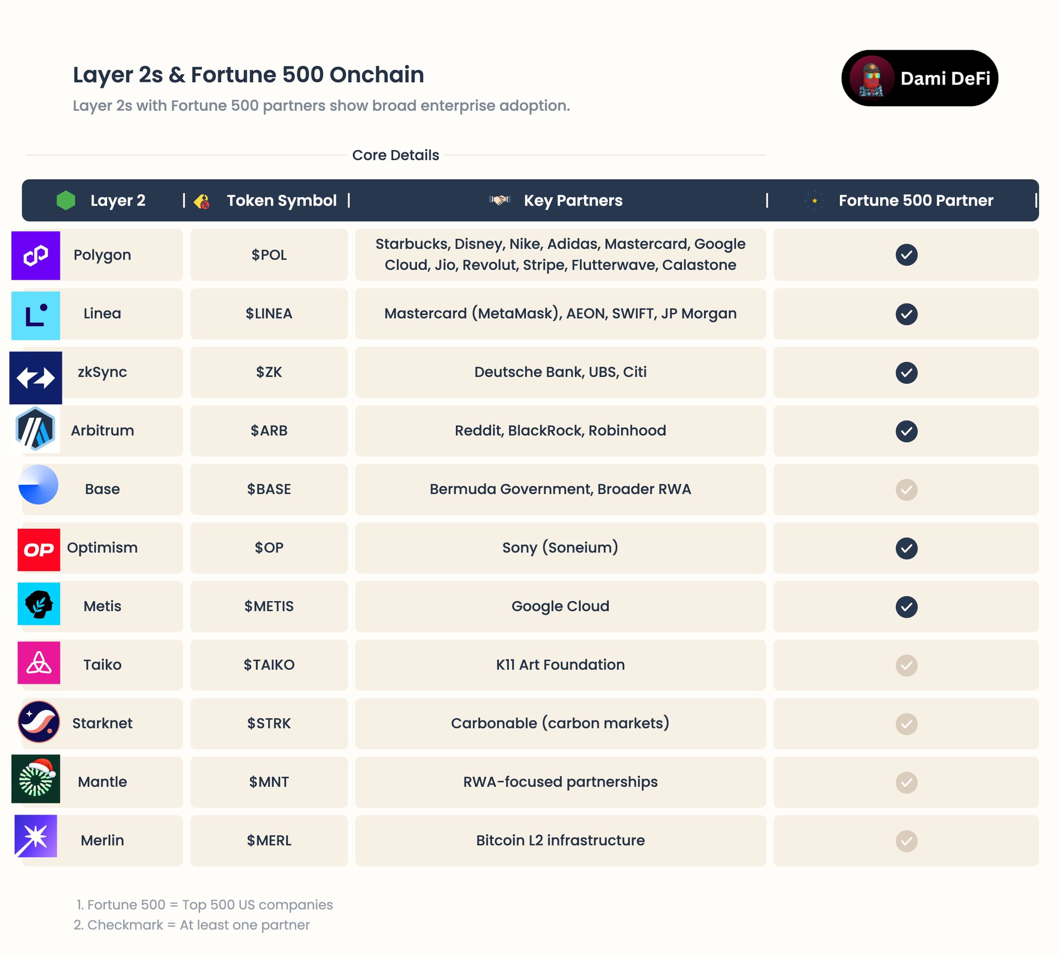Toggle Merlin's faded Fortune 500 checkmark
The height and width of the screenshot is (957, 1061).
pos(906,841)
